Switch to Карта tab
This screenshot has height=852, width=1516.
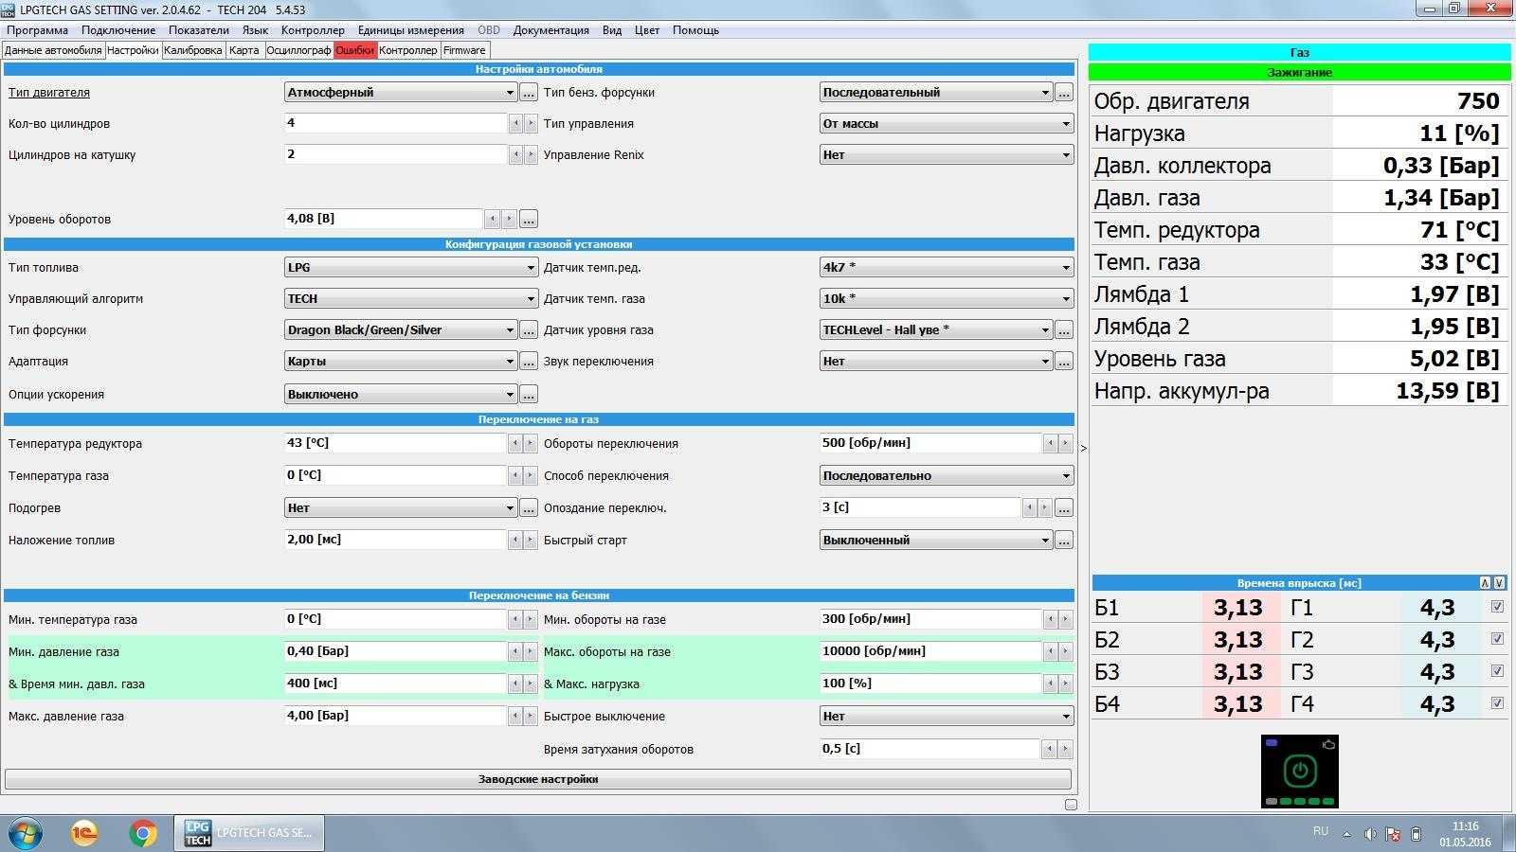pos(244,50)
